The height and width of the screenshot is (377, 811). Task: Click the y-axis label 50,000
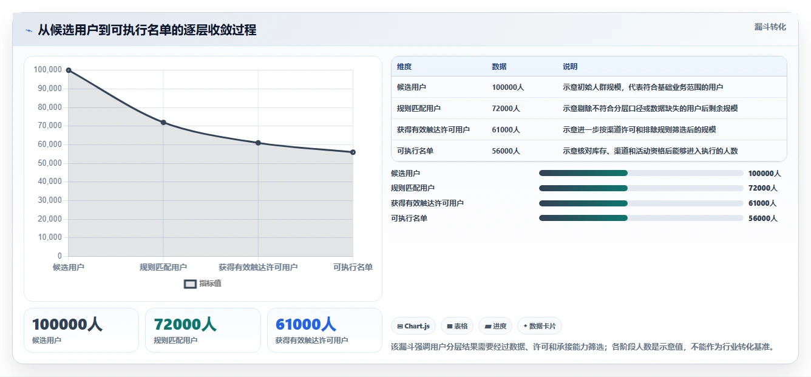click(50, 163)
